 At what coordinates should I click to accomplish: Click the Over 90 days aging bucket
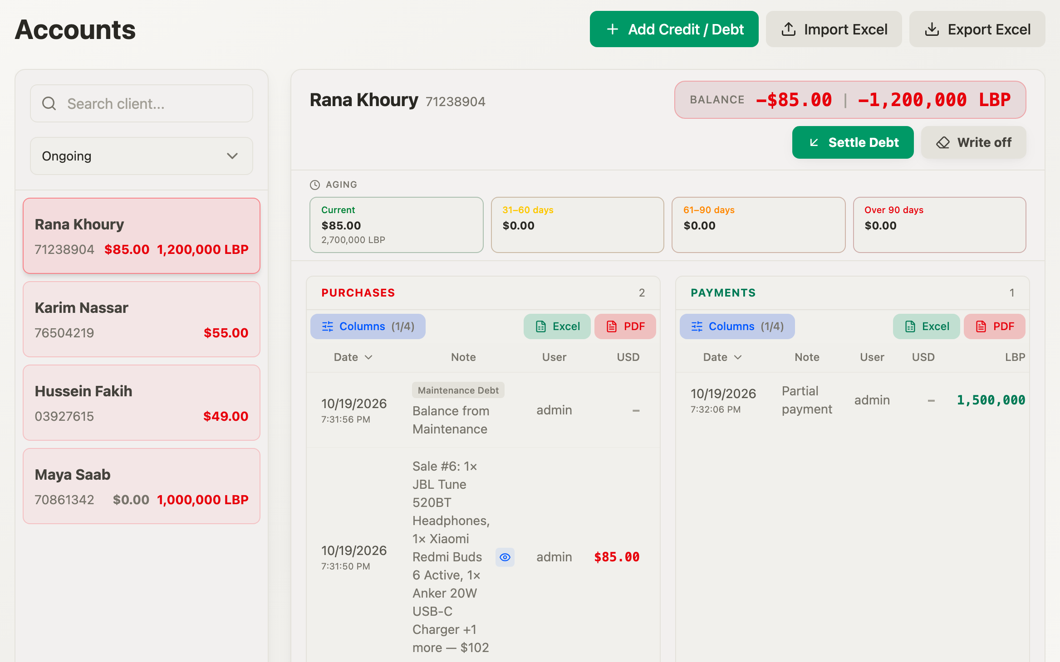coord(940,225)
